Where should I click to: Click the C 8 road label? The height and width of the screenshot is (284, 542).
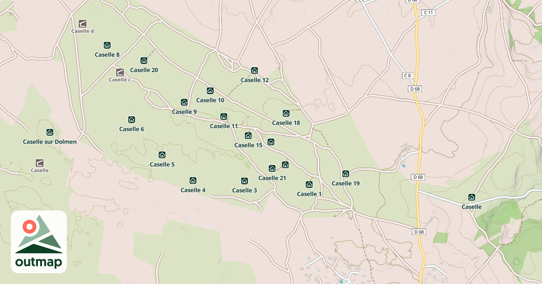tap(408, 76)
